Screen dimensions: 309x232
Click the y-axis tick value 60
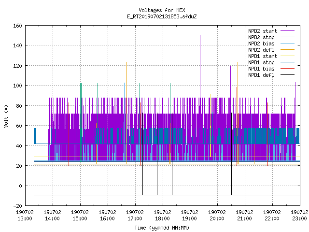point(19,126)
